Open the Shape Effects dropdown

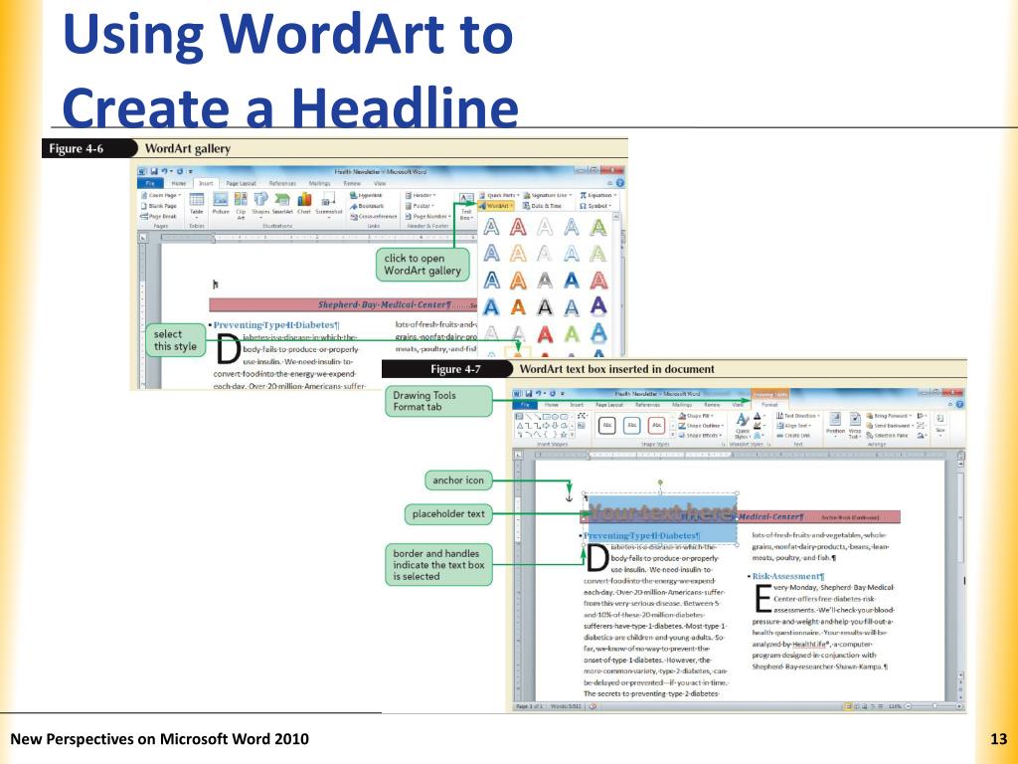[x=701, y=436]
